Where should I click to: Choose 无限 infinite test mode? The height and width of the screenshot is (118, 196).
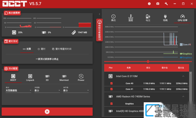tap(27, 49)
